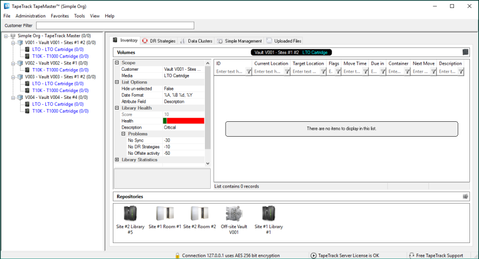Open the View menu
479x259 pixels.
tap(95, 16)
